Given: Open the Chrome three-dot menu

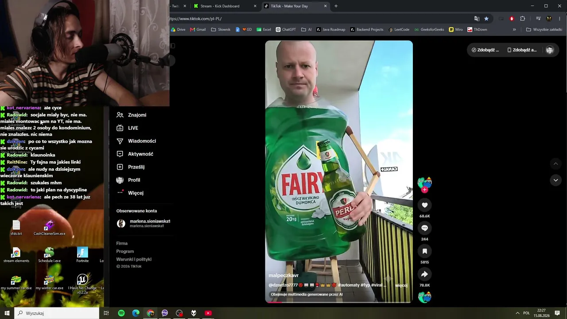Looking at the screenshot, I should (560, 19).
